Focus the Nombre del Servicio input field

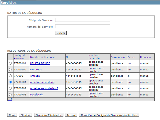click(83, 26)
